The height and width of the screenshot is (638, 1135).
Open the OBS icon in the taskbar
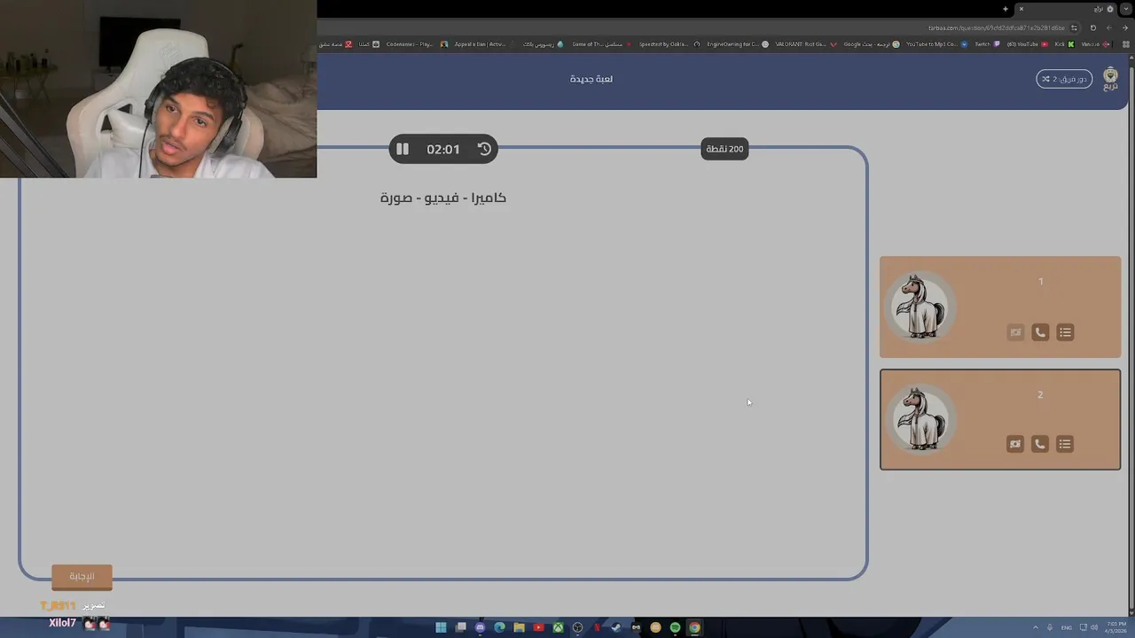point(577,627)
